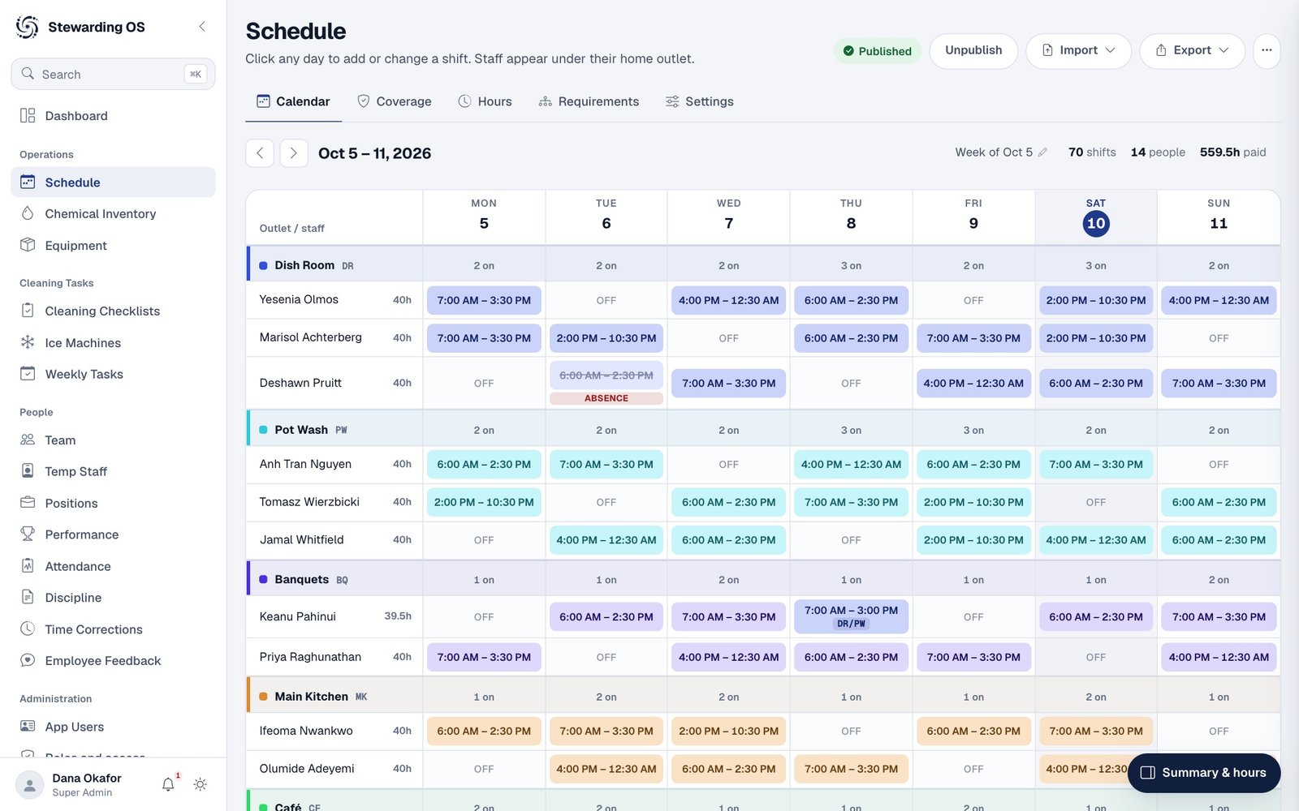Image resolution: width=1299 pixels, height=811 pixels.
Task: Switch to the Settings tab
Action: [699, 101]
